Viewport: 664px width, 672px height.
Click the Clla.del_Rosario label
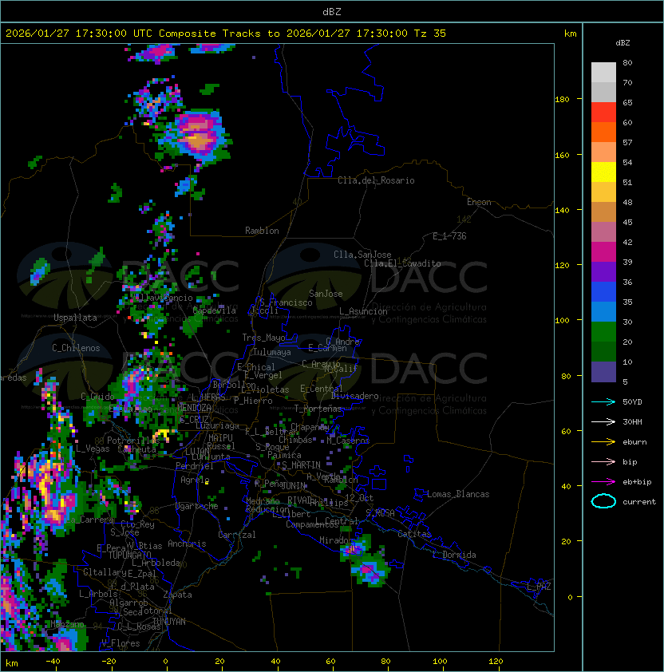(376, 180)
